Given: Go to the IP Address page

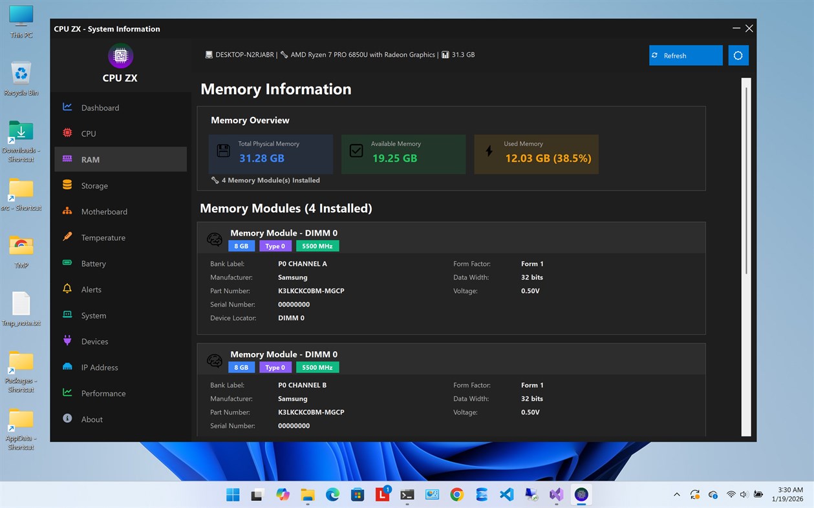Looking at the screenshot, I should click(120, 367).
